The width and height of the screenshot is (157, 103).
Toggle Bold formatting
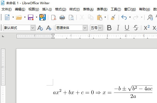[109, 28]
